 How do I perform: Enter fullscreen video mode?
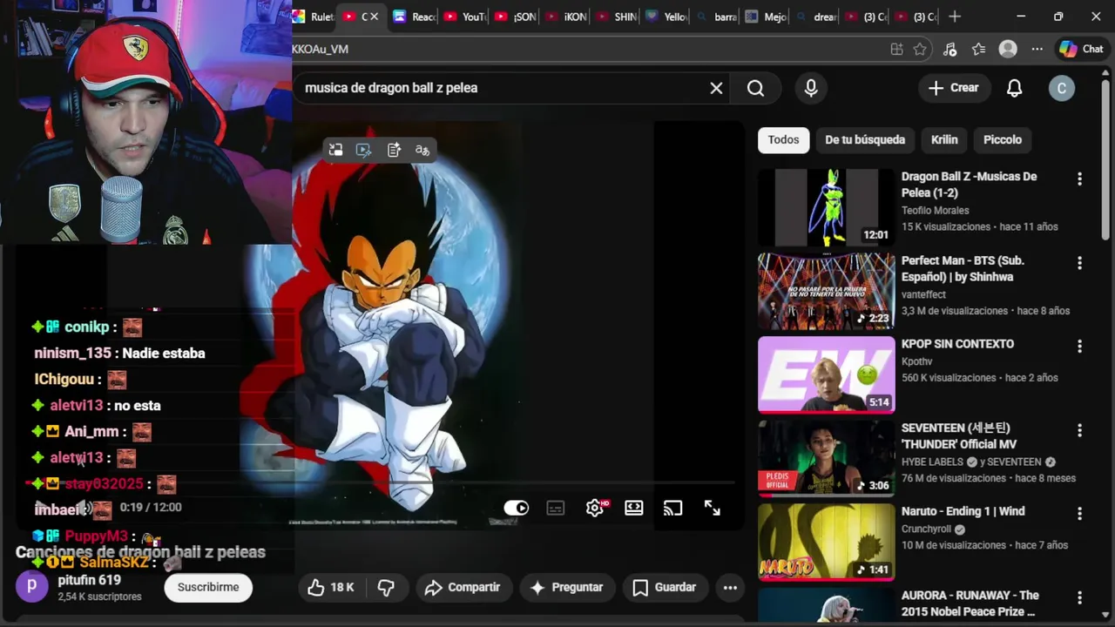pyautogui.click(x=713, y=508)
